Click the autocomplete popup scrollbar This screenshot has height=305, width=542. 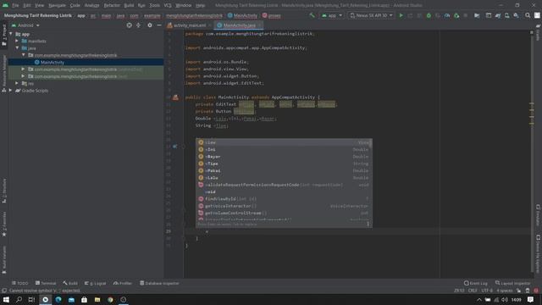(371, 143)
